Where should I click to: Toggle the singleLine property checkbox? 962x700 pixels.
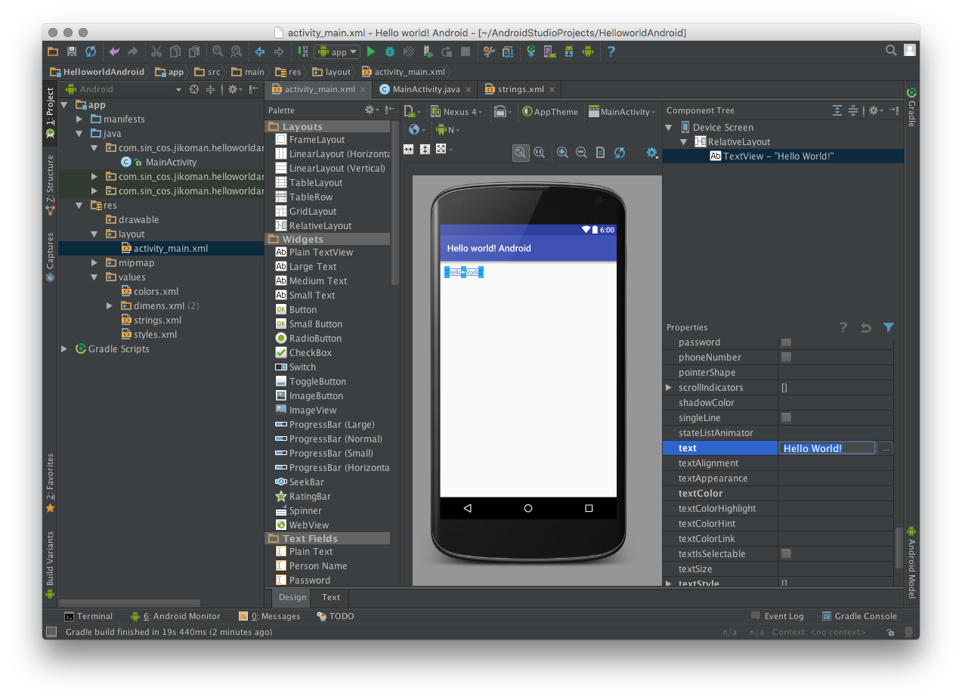(x=786, y=417)
